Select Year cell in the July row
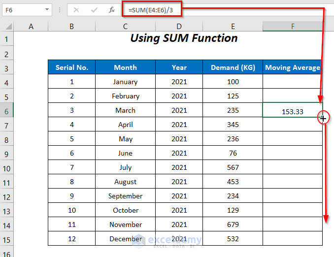334x257 pixels. pyautogui.click(x=179, y=167)
